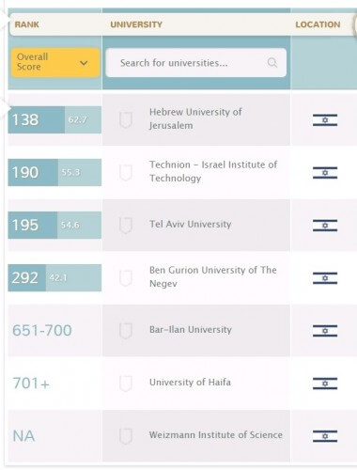
Task: Click Israel flag in Hebrew University row
Action: click(325, 120)
